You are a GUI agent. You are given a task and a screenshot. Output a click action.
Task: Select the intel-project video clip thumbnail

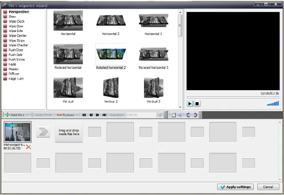tap(18, 132)
